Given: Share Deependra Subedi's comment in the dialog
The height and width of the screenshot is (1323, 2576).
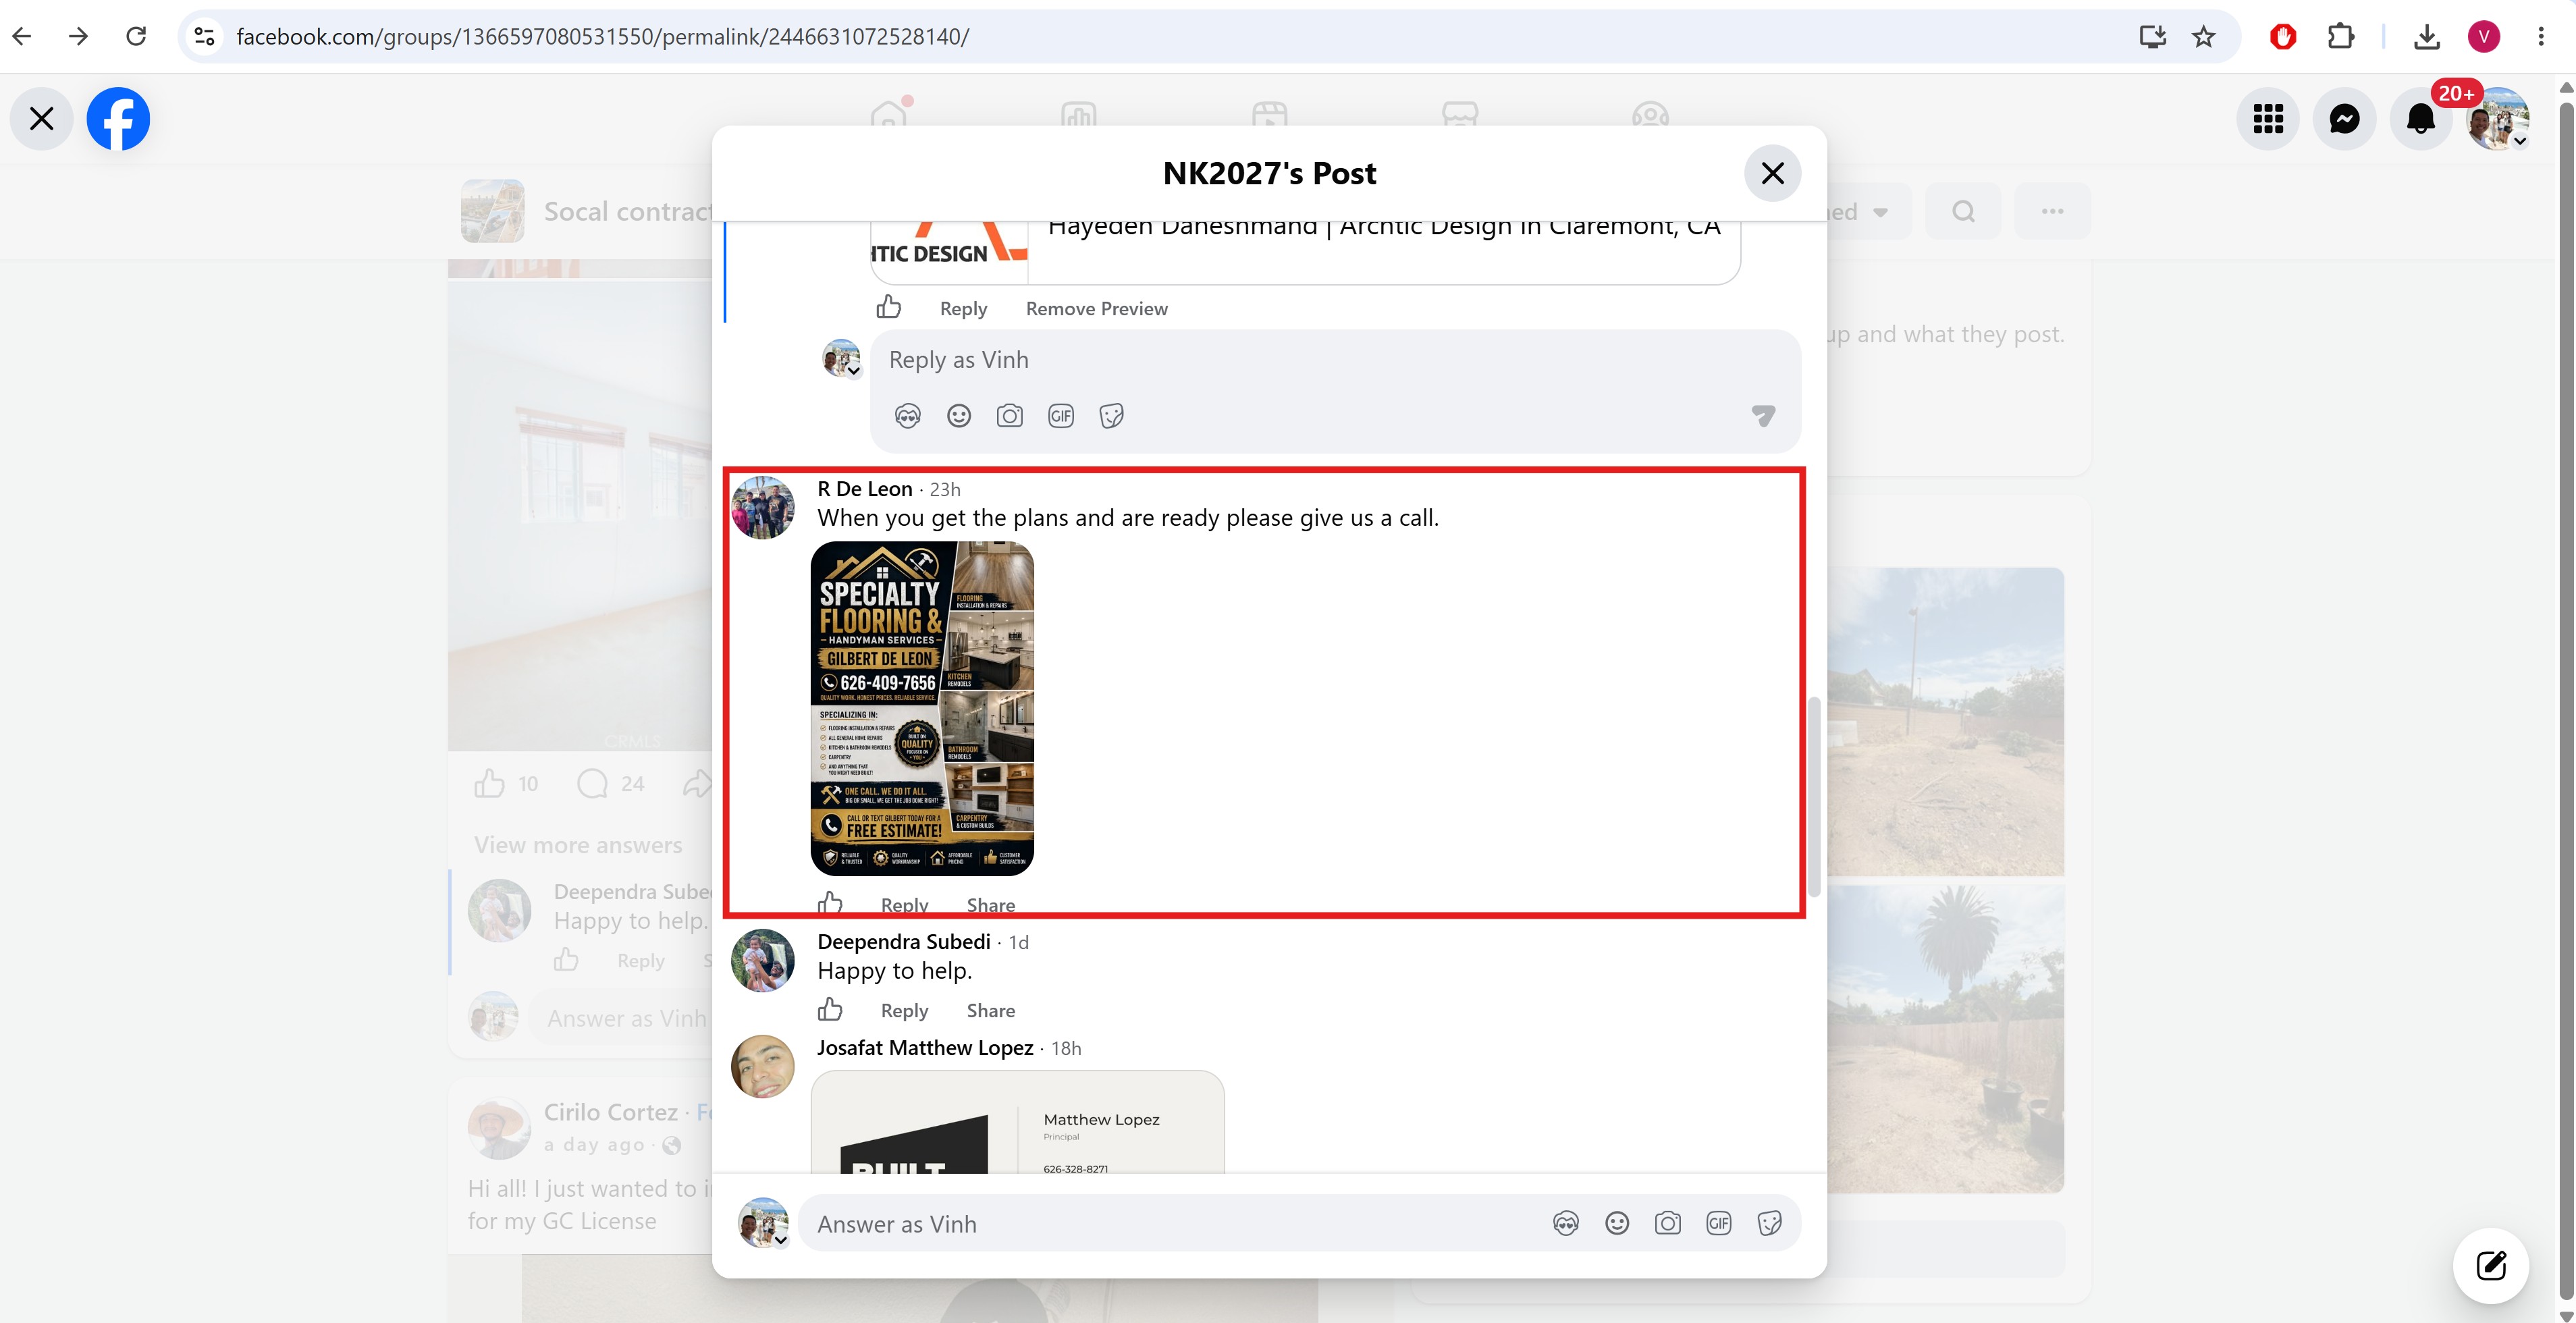Looking at the screenshot, I should tap(990, 1011).
